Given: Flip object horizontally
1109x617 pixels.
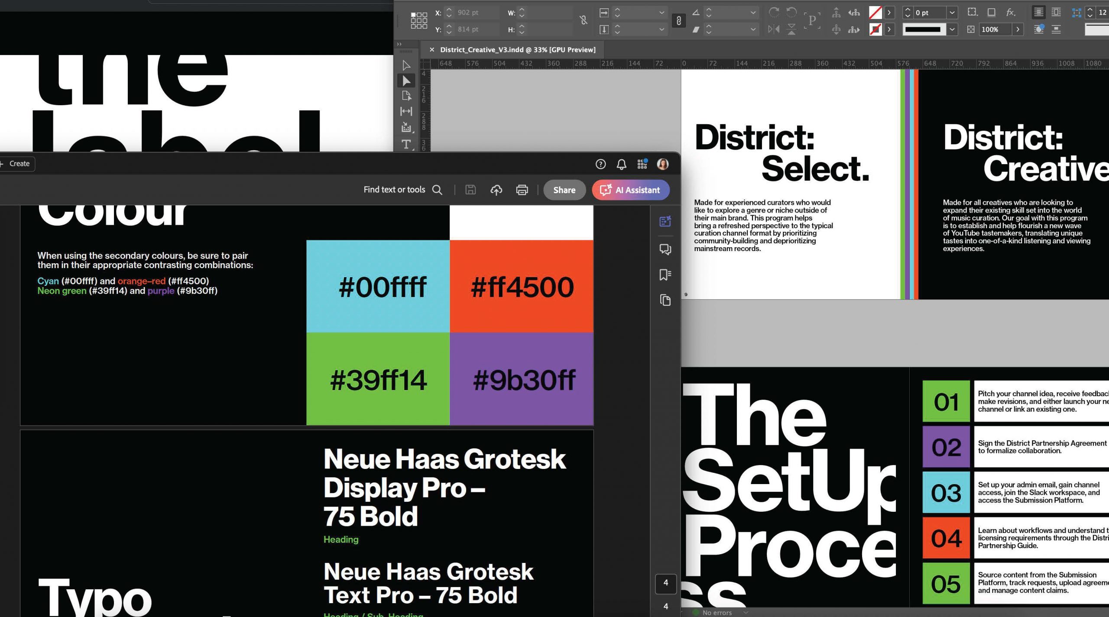Looking at the screenshot, I should click(x=774, y=29).
